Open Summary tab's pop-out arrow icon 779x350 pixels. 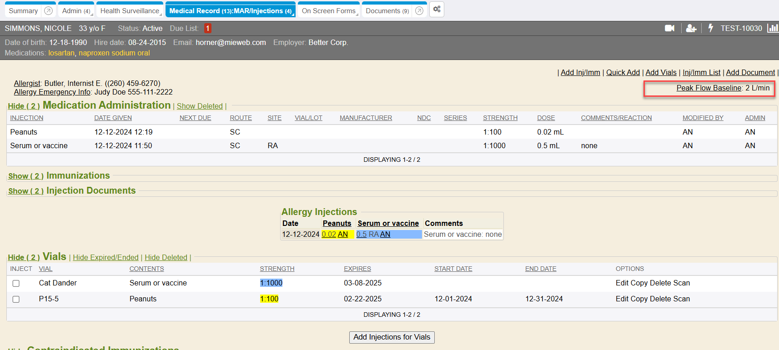point(48,10)
